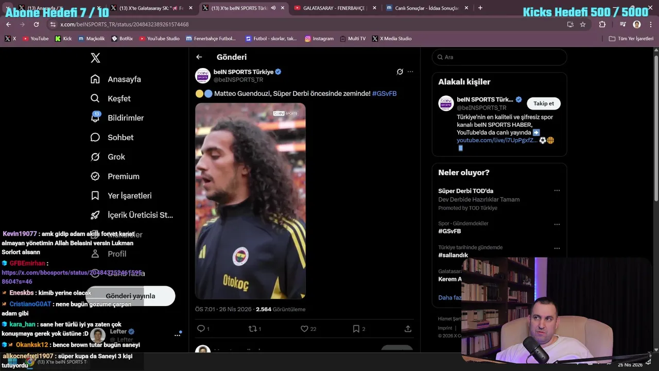This screenshot has height=371, width=659.
Task: Click the repost icon under the post
Action: 252,329
